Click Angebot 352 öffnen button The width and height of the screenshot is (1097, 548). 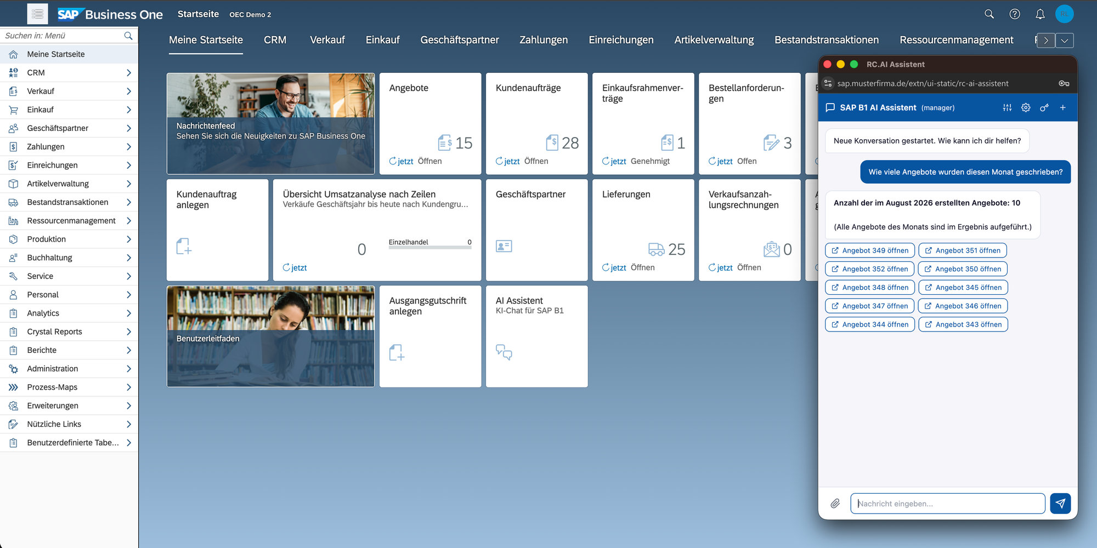click(x=869, y=269)
